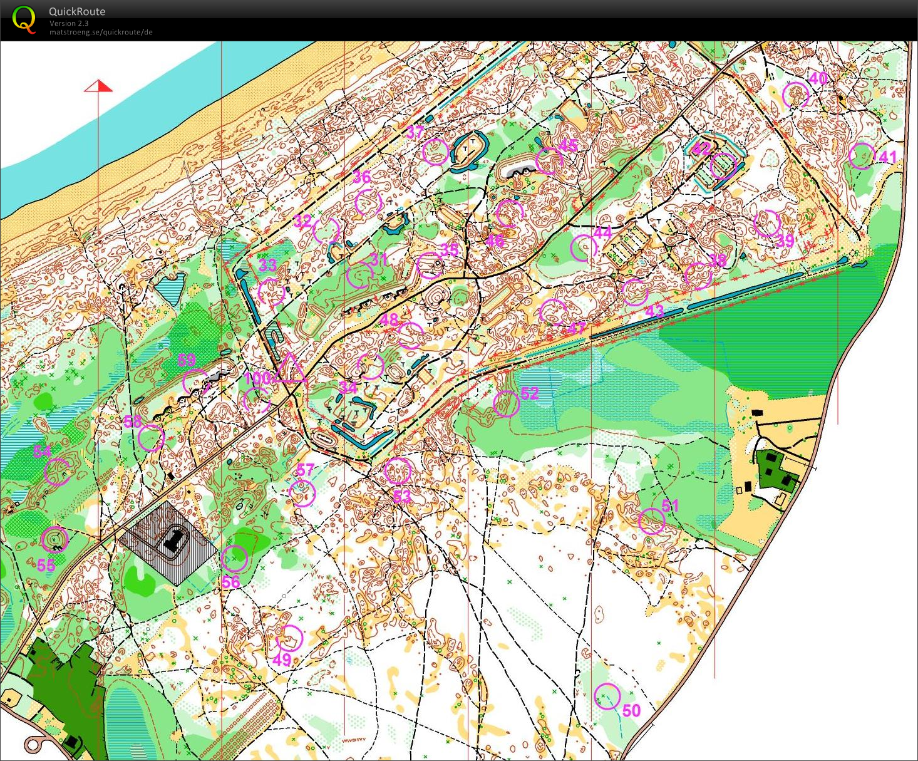The height and width of the screenshot is (761, 918).
Task: Select the control circle numbered 54
Action: (57, 472)
